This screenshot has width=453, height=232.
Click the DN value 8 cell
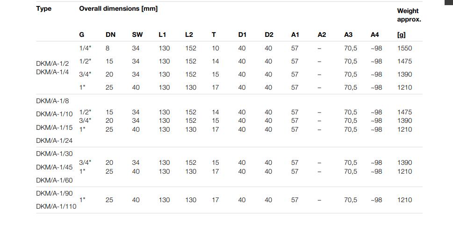coord(108,48)
